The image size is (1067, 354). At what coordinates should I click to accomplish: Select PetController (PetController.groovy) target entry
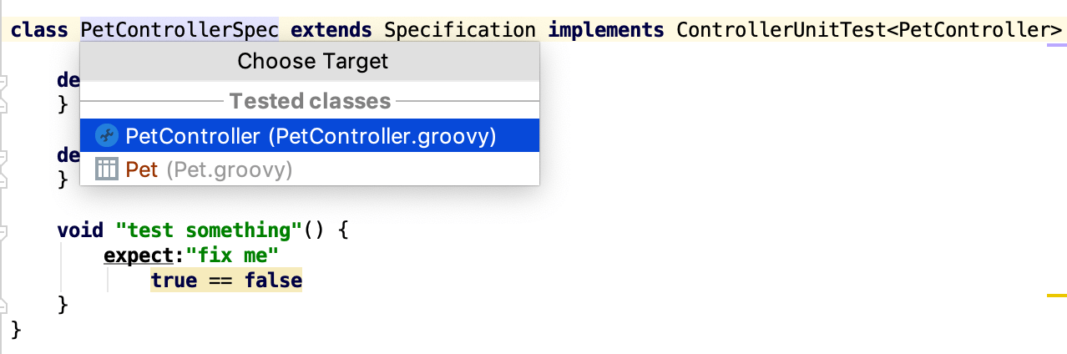point(311,135)
